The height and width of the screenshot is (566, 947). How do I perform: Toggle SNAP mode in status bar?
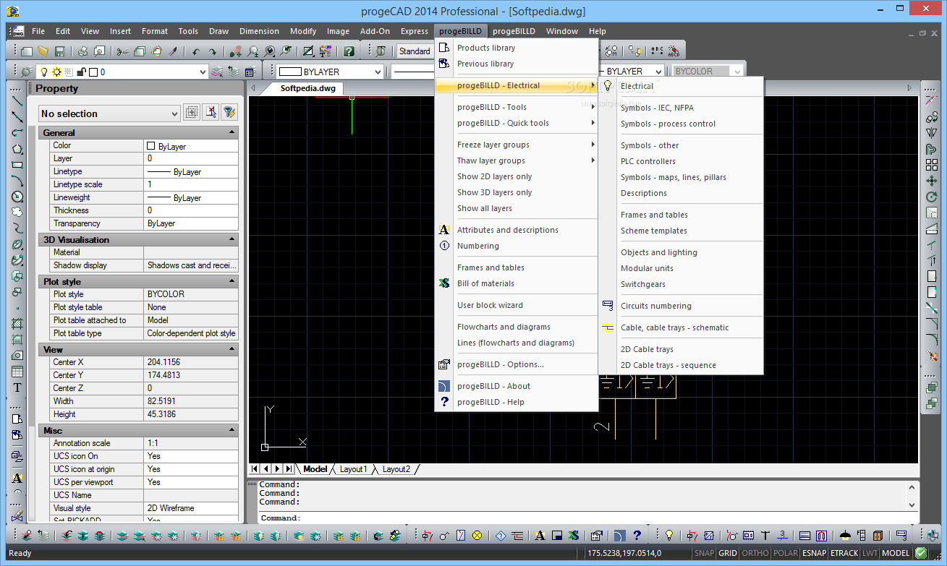click(705, 553)
